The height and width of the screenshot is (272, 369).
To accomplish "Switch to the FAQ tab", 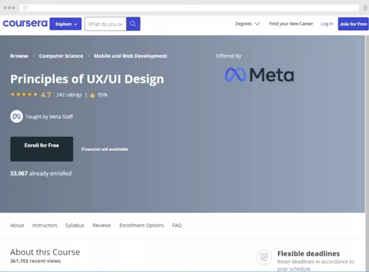I will 177,225.
